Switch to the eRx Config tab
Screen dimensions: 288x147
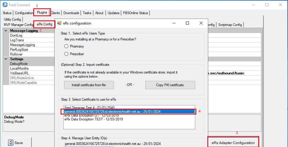44,24
